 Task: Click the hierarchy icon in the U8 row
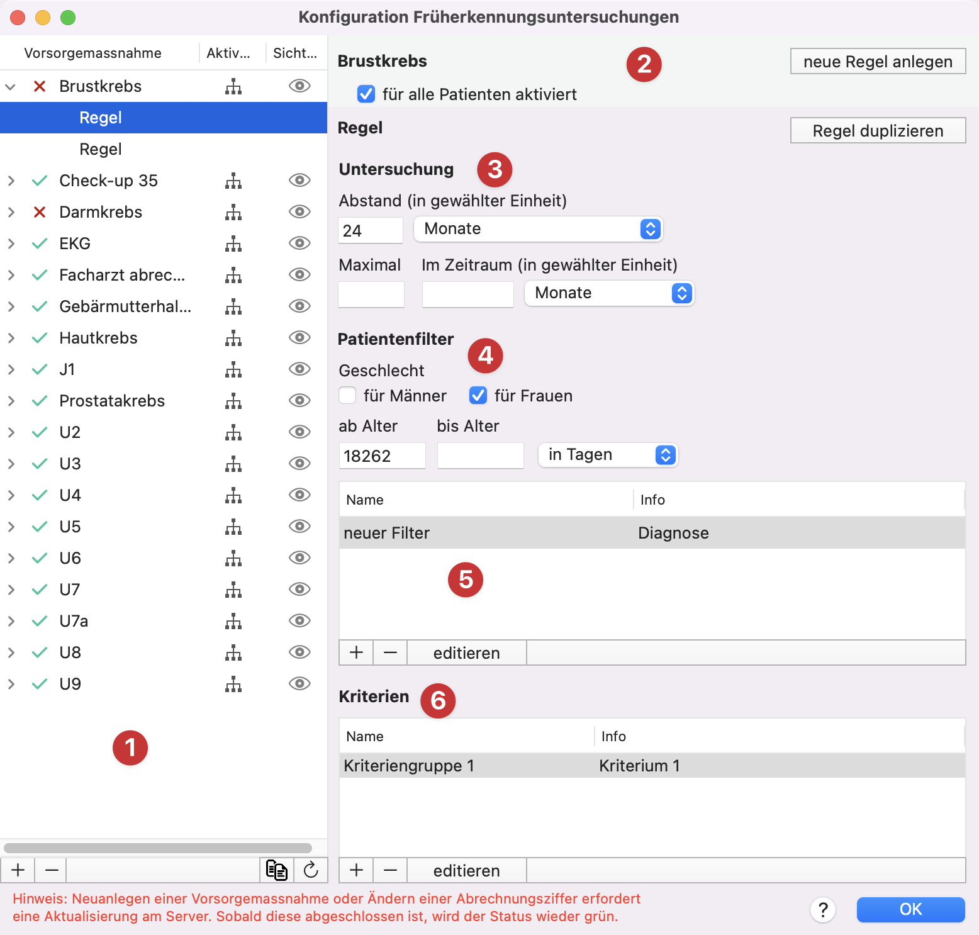coord(233,652)
